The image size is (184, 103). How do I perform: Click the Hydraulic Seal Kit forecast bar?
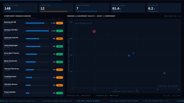[x=37, y=39]
